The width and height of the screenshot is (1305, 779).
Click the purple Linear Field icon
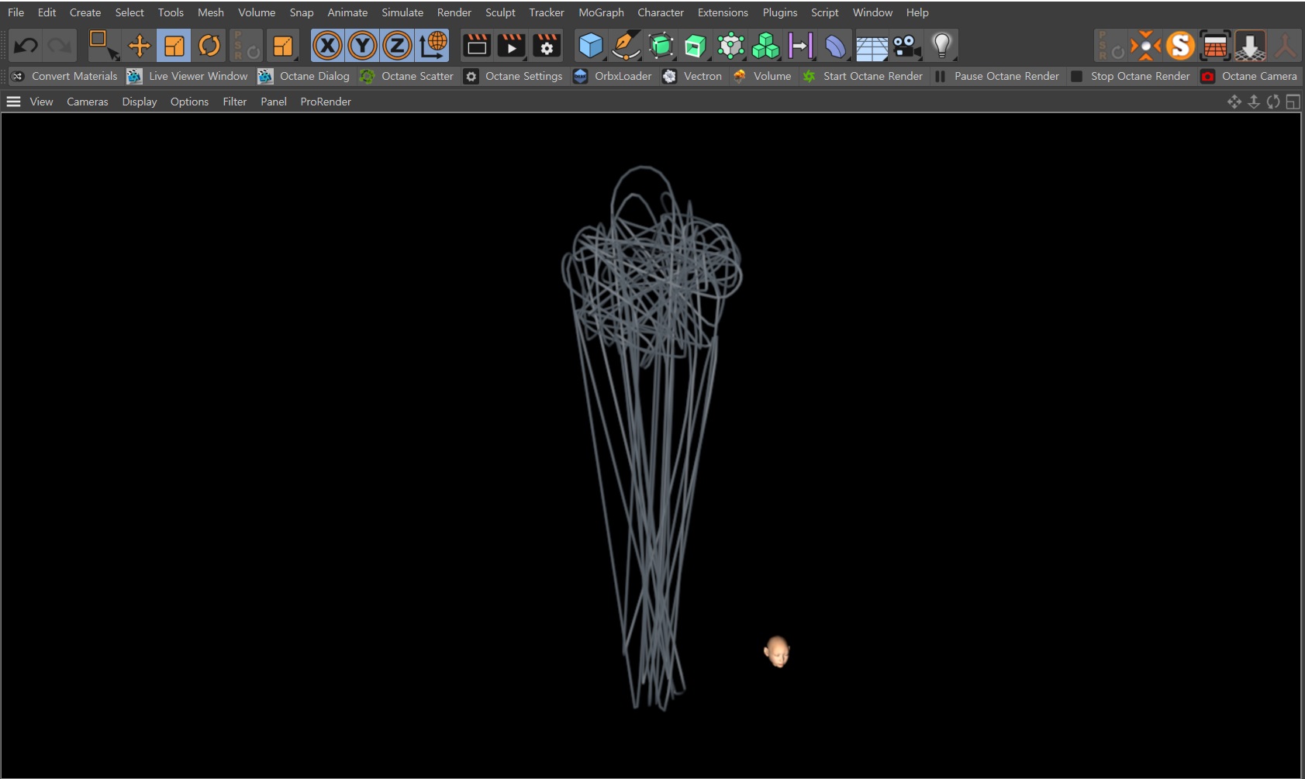click(800, 46)
